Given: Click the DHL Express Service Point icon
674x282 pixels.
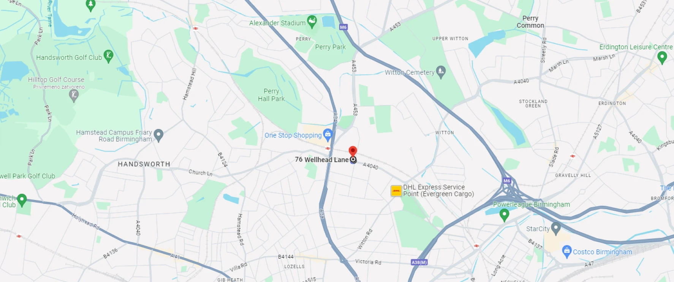Looking at the screenshot, I should [x=396, y=191].
